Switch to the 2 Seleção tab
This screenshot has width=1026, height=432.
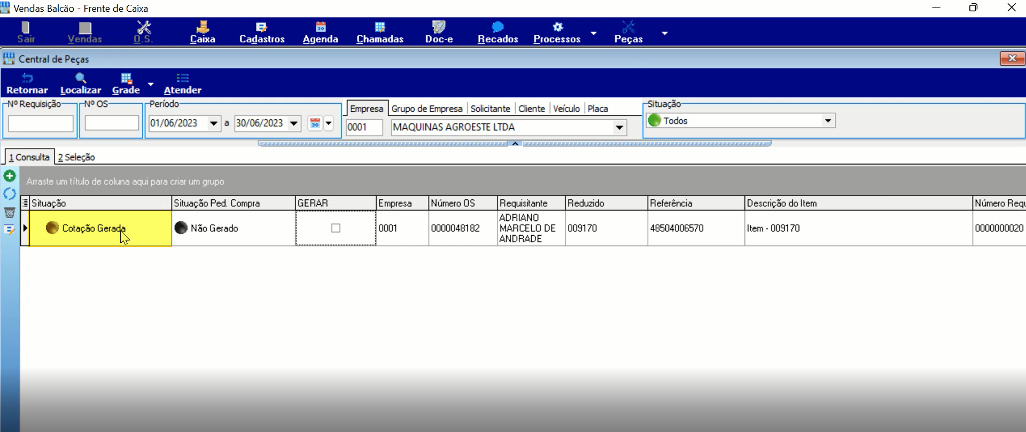[x=76, y=157]
